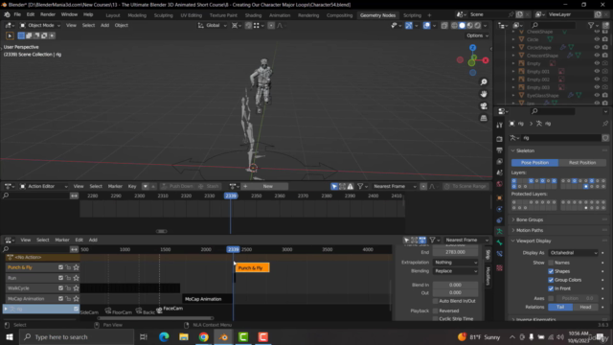This screenshot has width=613, height=345.
Task: Uncheck Group Colors checkbox
Action: click(551, 280)
